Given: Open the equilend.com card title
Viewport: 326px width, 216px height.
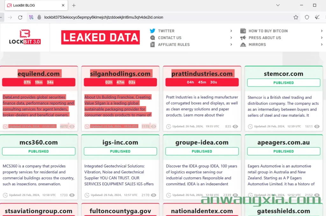Looking at the screenshot, I should [x=39, y=73].
